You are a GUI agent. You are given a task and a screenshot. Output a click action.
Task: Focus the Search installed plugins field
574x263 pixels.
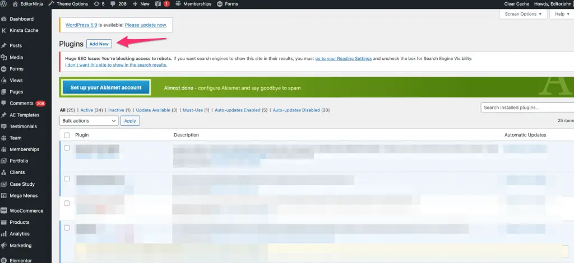pyautogui.click(x=527, y=108)
